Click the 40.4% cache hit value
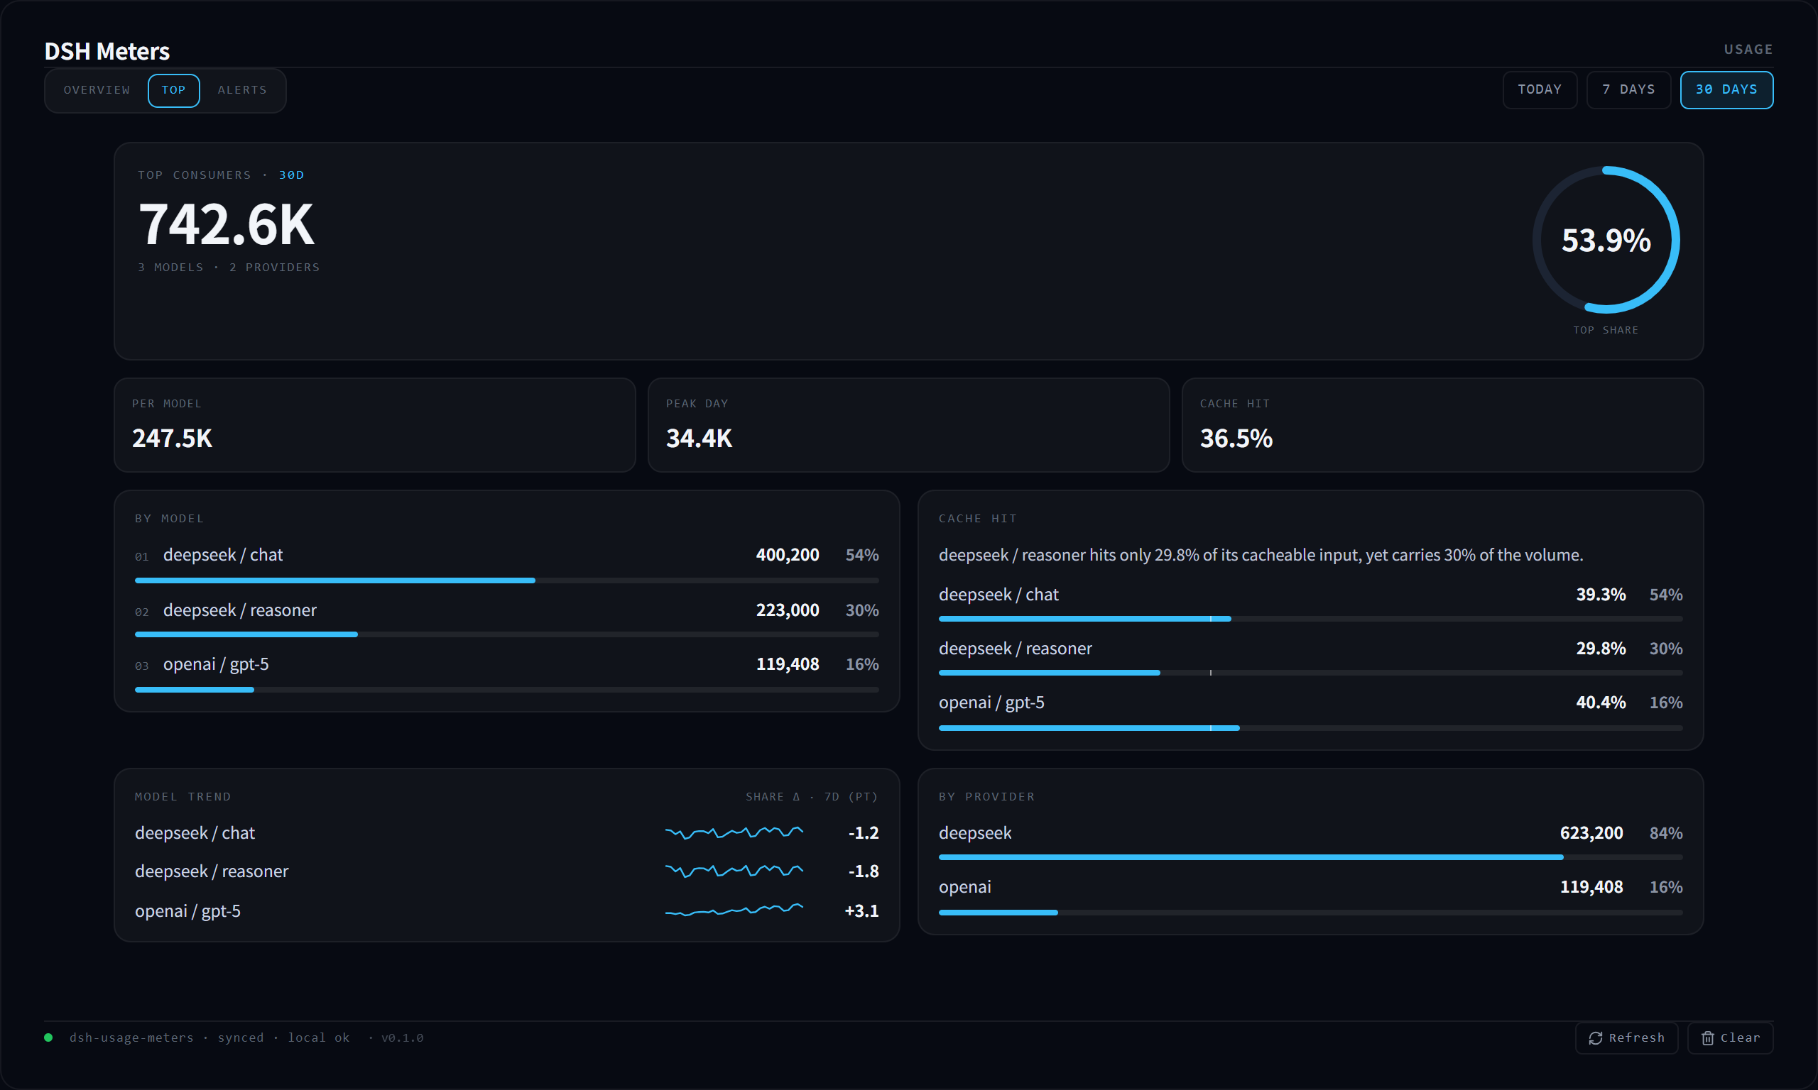This screenshot has width=1818, height=1090. [1601, 703]
